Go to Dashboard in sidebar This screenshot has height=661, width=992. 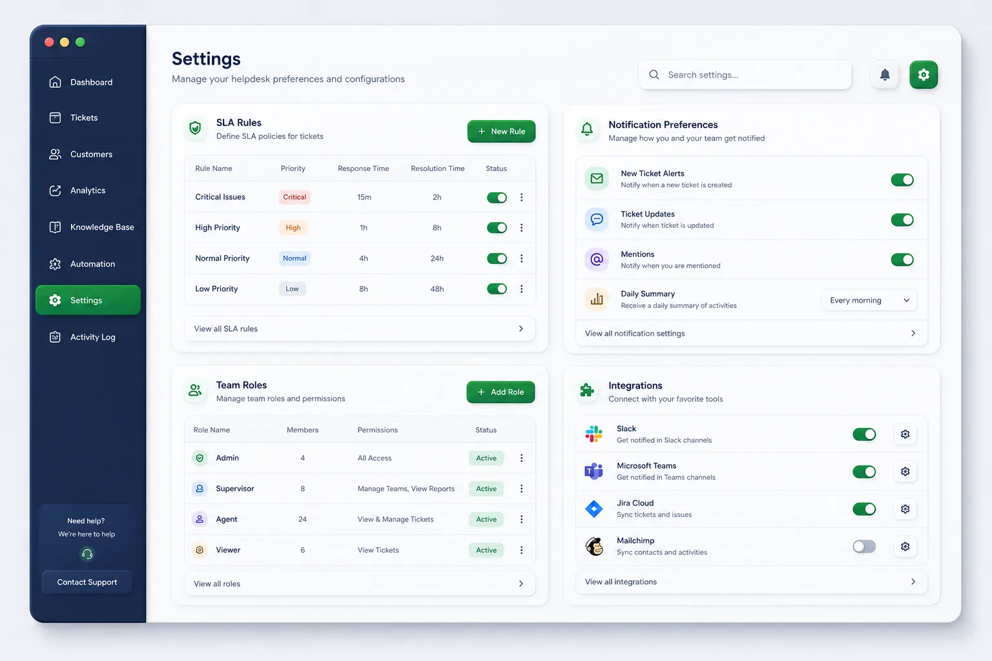pos(88,82)
